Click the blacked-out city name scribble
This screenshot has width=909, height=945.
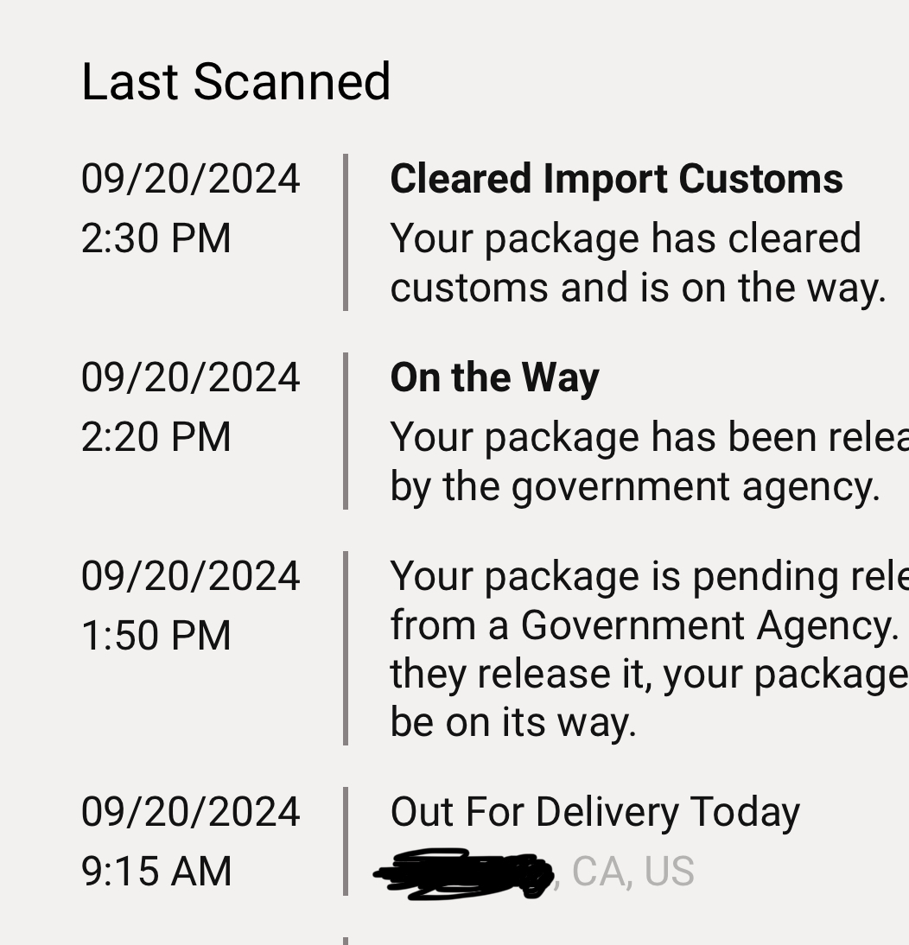(463, 874)
